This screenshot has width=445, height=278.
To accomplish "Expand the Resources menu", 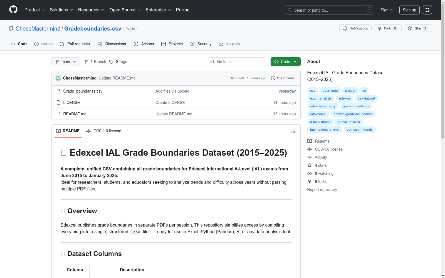I will click(91, 10).
